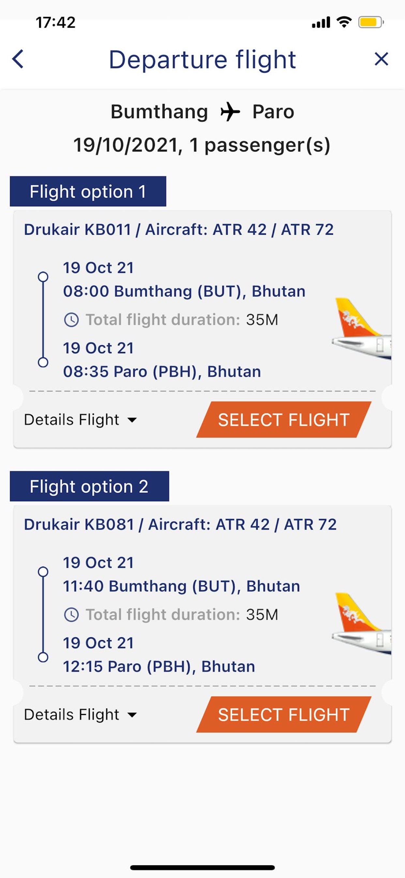Close the Departure flight screen
Screen dimensions: 405x878
coord(381,59)
